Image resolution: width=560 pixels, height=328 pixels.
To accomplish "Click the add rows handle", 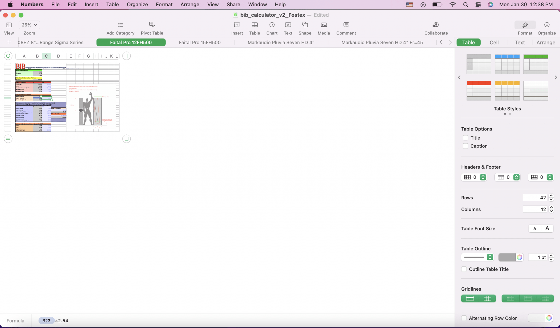I will [8, 139].
